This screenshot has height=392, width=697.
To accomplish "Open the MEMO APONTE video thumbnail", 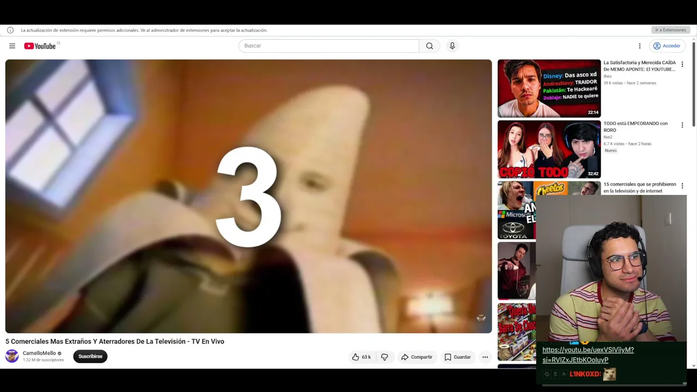I will click(x=549, y=88).
